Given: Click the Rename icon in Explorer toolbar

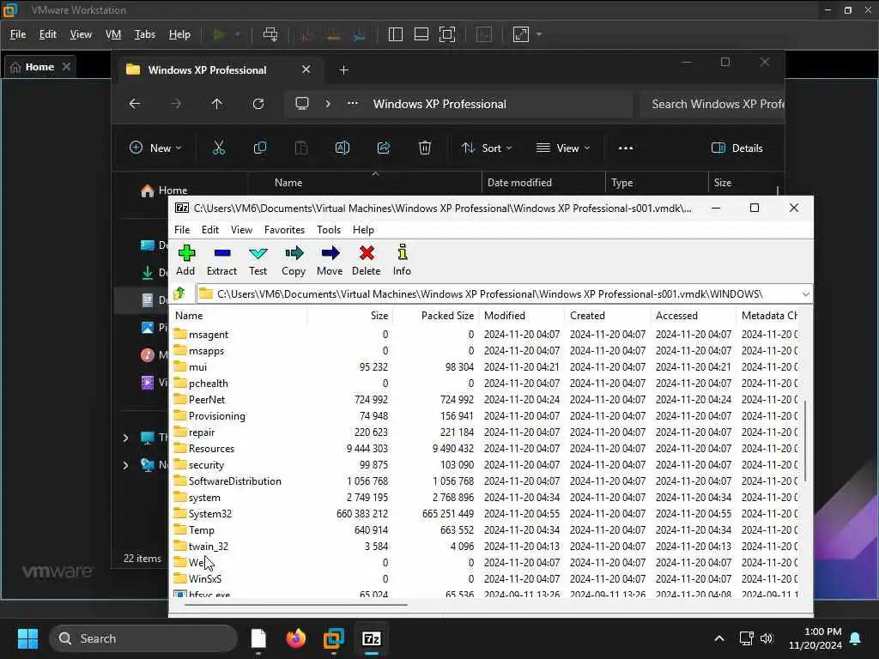Looking at the screenshot, I should (343, 148).
